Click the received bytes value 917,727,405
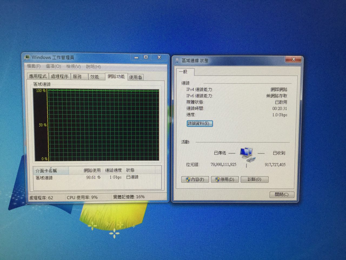346x260 pixels. (275, 164)
